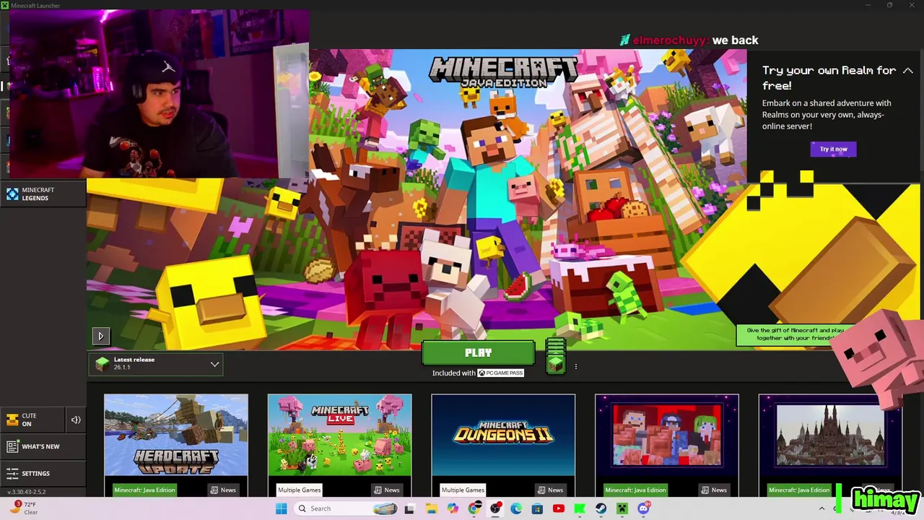This screenshot has width=924, height=520.
Task: Click the Included with label under Play
Action: point(453,373)
